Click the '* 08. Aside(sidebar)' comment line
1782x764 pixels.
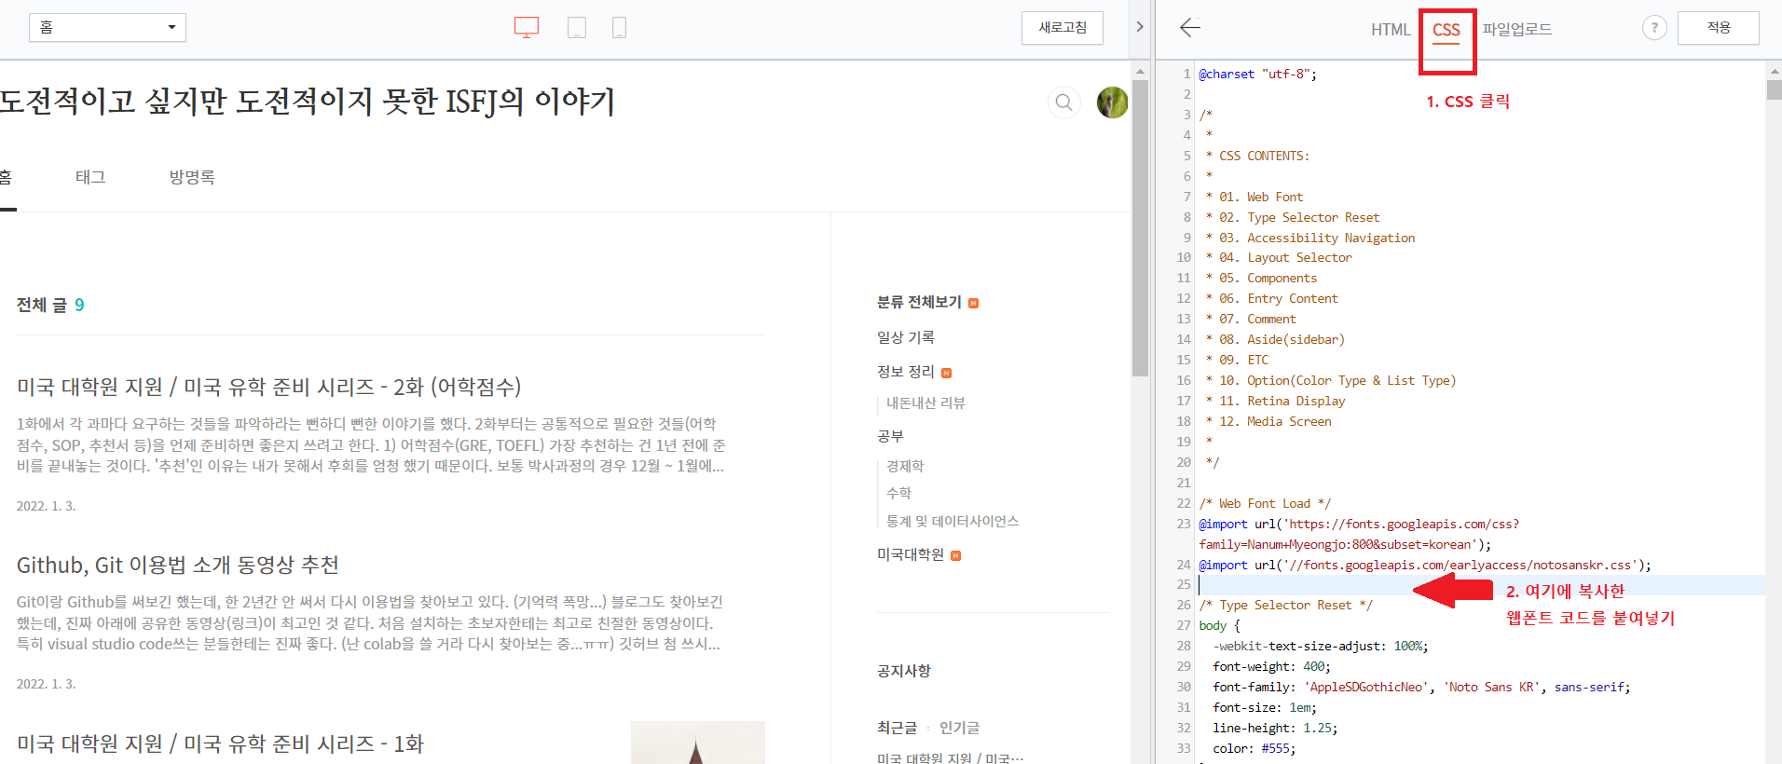coord(1275,340)
